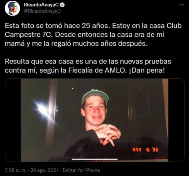Click the paragraph starting 'Resulta que esa casa'
189x176 pixels.
(88, 66)
